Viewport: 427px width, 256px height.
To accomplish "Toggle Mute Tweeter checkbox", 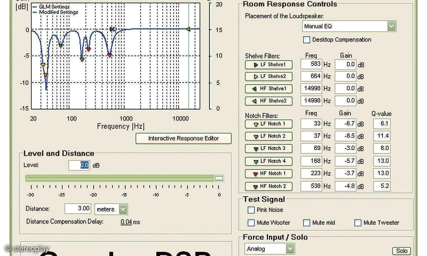I will (x=358, y=223).
